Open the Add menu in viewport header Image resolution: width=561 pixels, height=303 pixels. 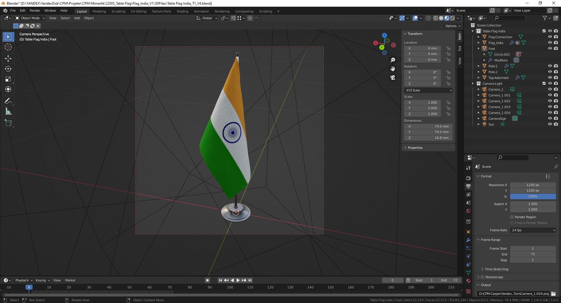tap(77, 18)
